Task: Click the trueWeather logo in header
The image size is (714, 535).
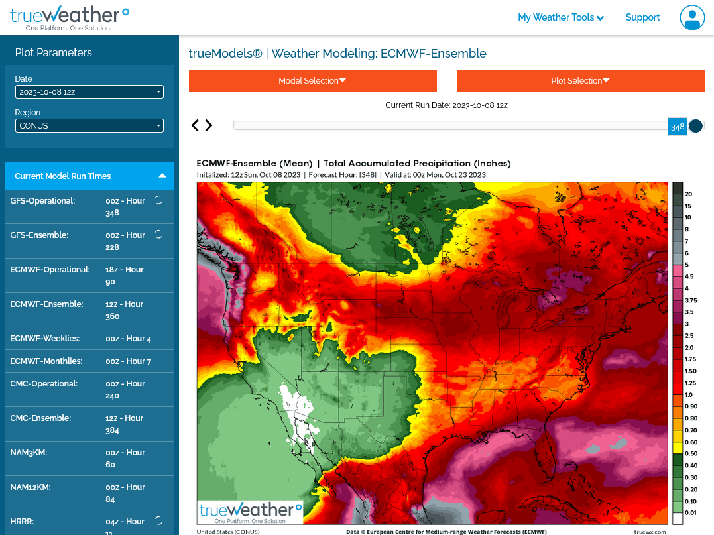Action: coord(70,18)
